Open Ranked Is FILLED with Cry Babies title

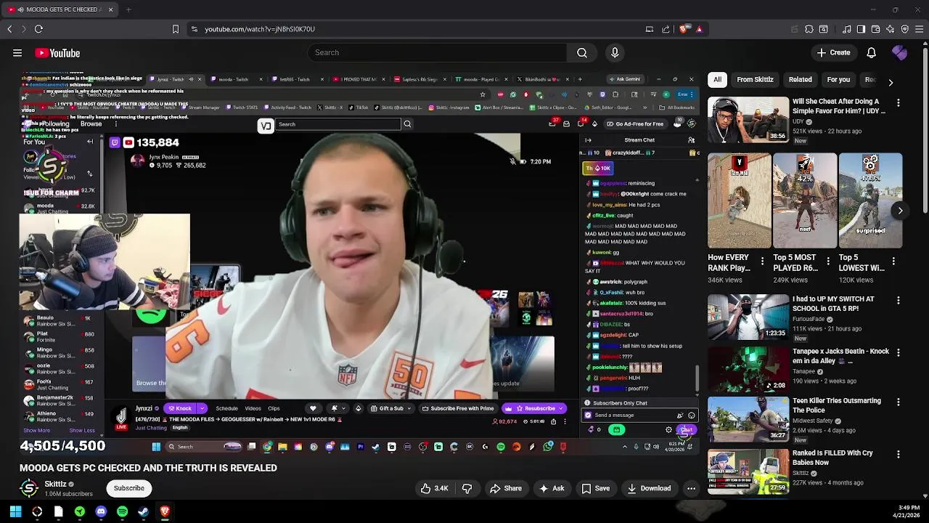coord(832,458)
